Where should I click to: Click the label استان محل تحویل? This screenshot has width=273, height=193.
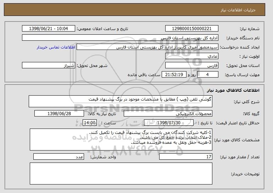click(243, 66)
